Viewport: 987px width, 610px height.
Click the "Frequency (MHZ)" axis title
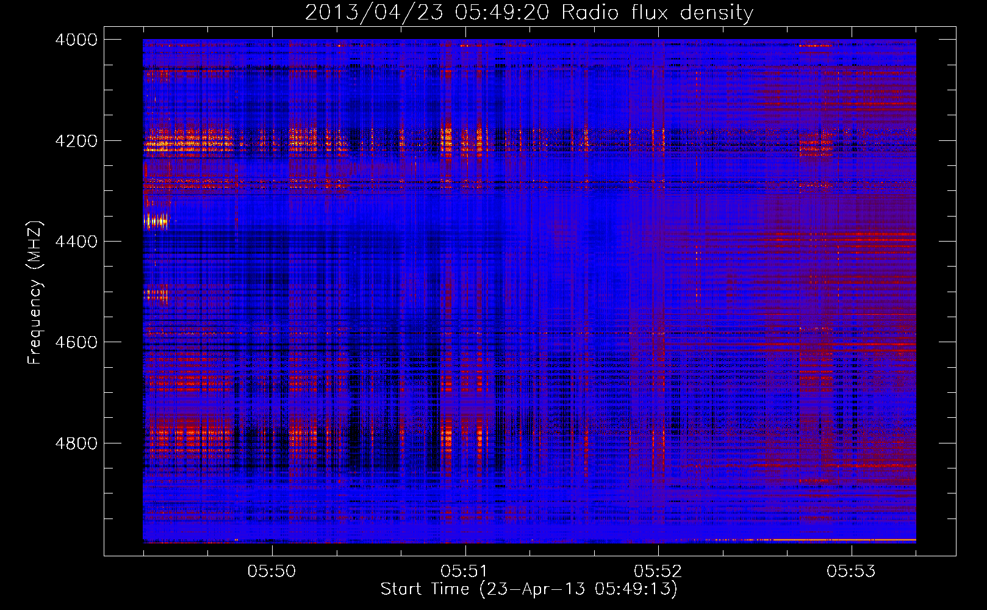coord(35,293)
